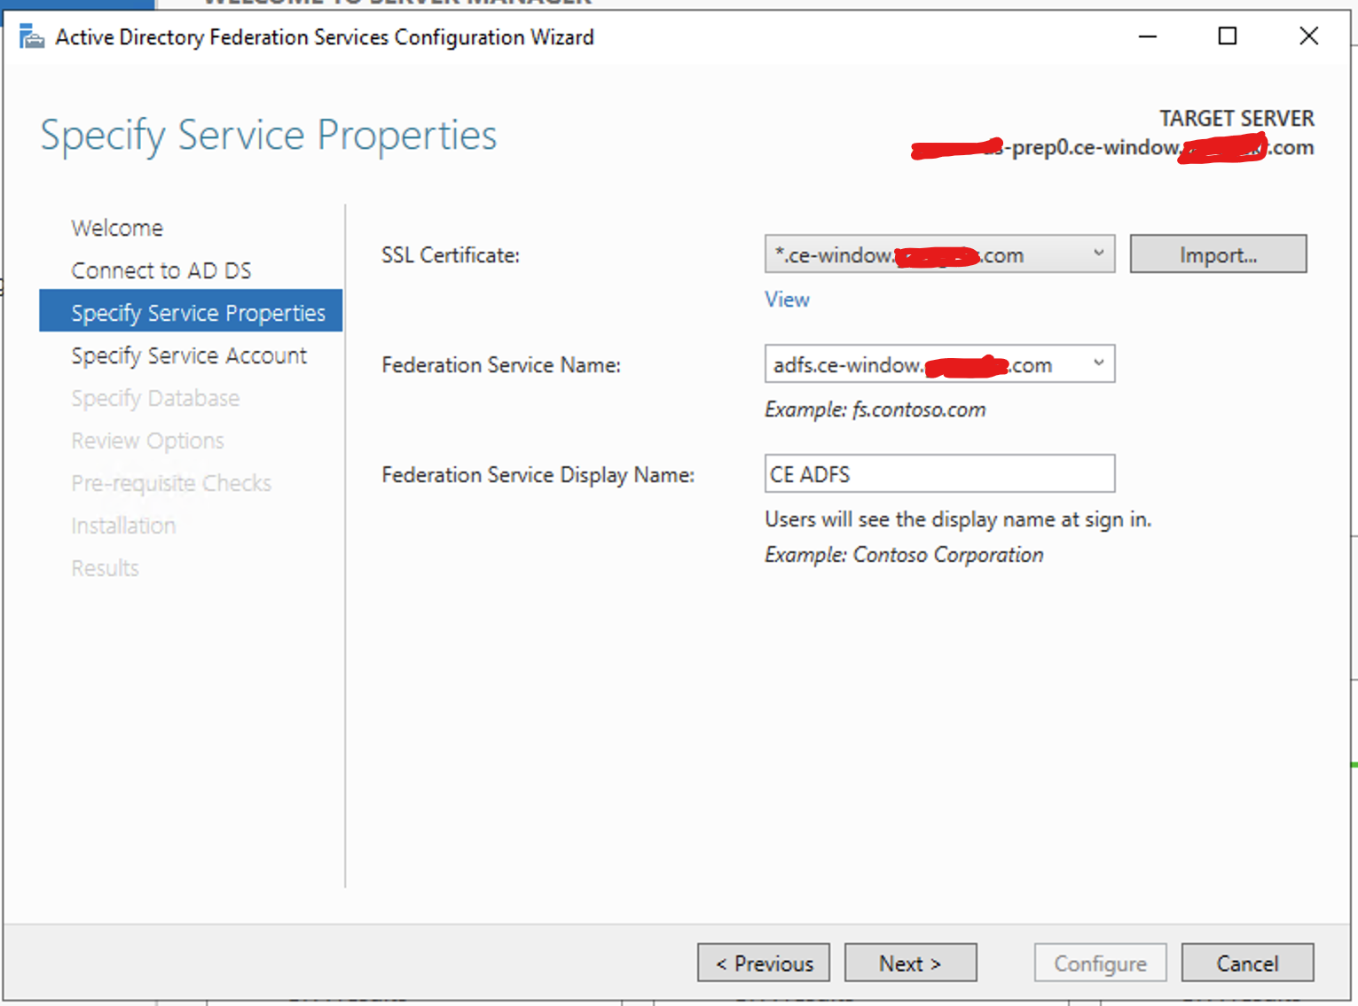Click the AD FS wizard title bar icon

pos(32,36)
